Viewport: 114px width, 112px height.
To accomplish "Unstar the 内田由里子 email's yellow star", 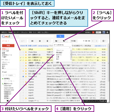I will point(23,71).
